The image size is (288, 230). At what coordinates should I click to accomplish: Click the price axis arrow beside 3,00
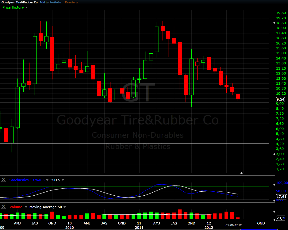pos(274,154)
